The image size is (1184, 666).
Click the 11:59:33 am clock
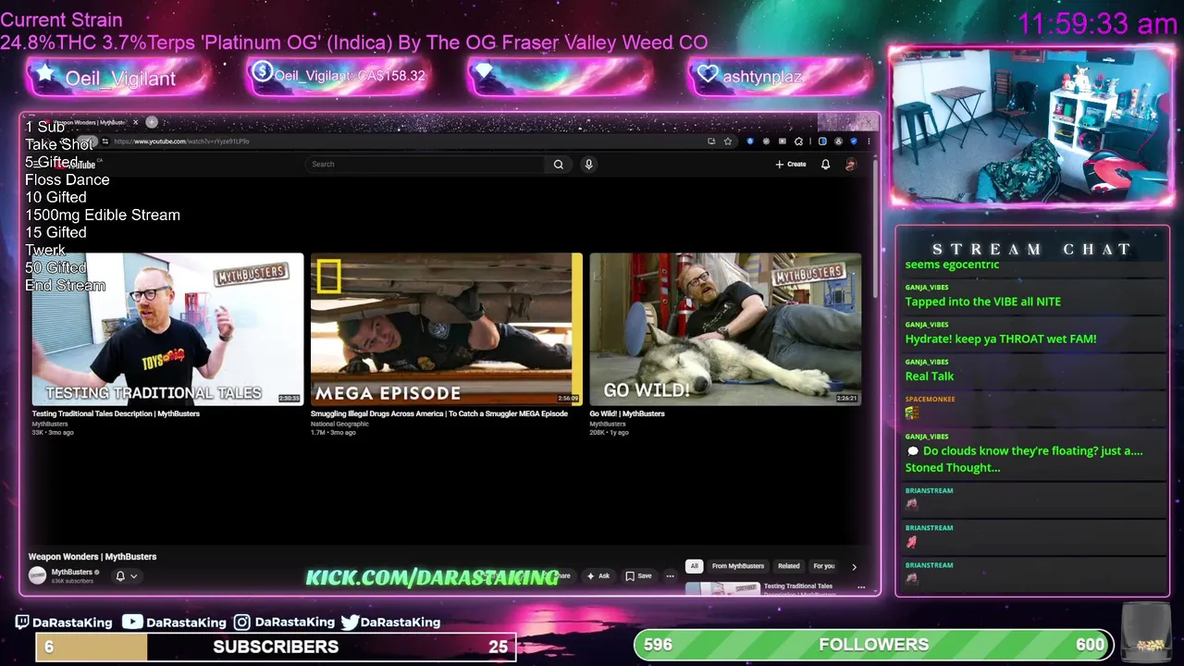(x=1097, y=24)
